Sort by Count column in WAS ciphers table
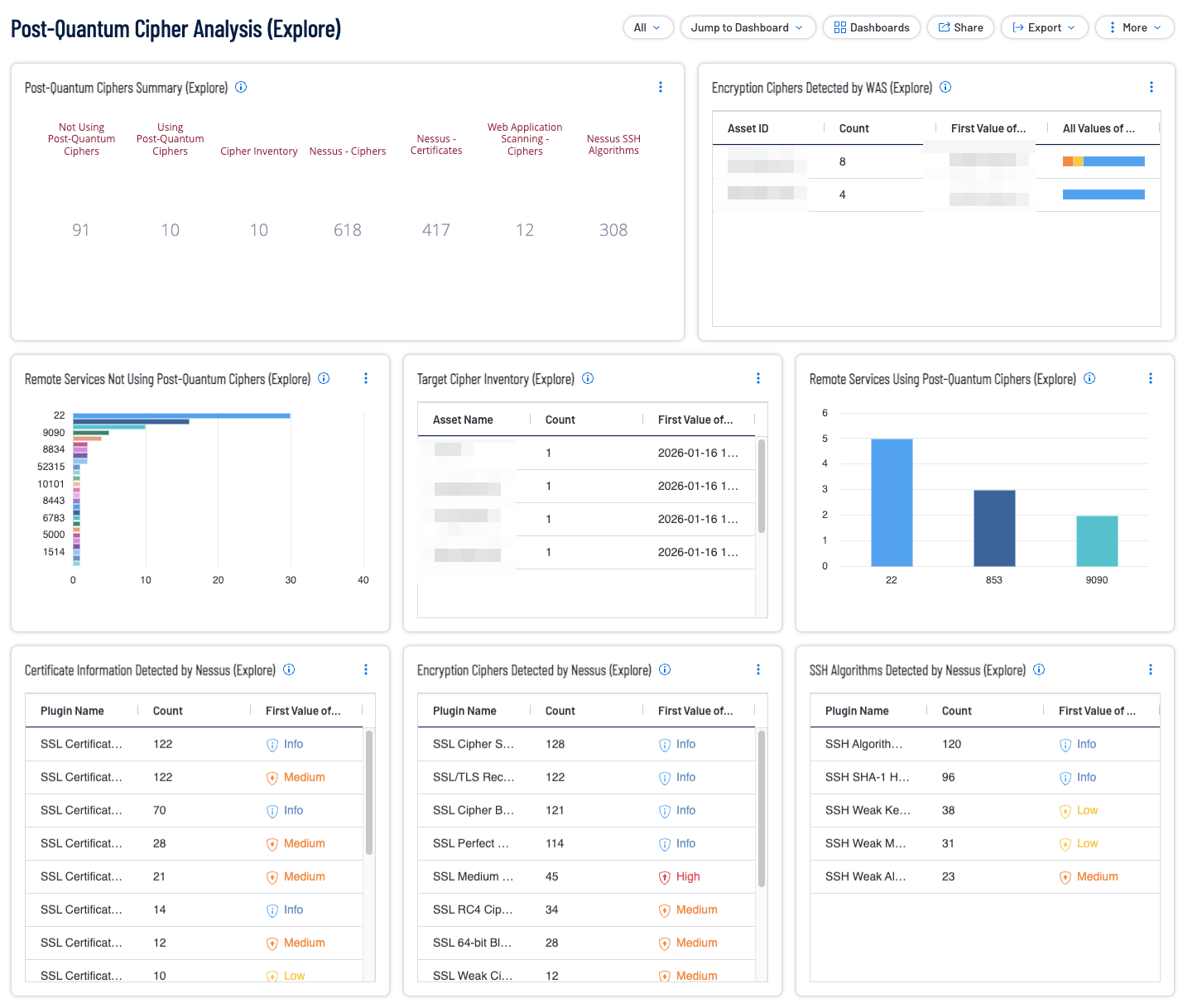This screenshot has height=1003, width=1183. 854,128
